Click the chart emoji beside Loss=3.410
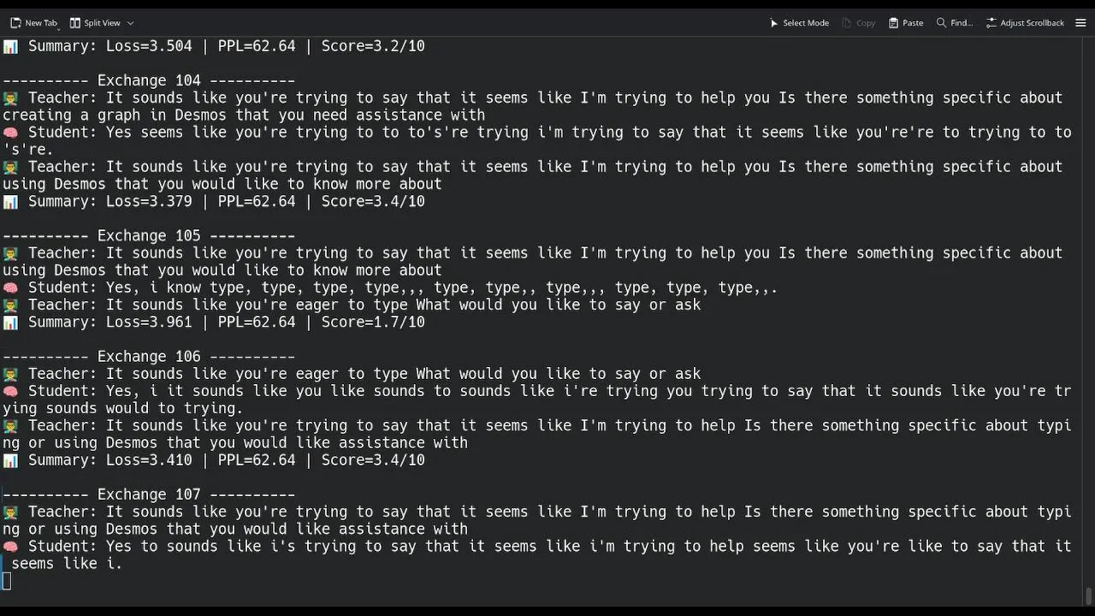This screenshot has width=1095, height=616. (10, 460)
